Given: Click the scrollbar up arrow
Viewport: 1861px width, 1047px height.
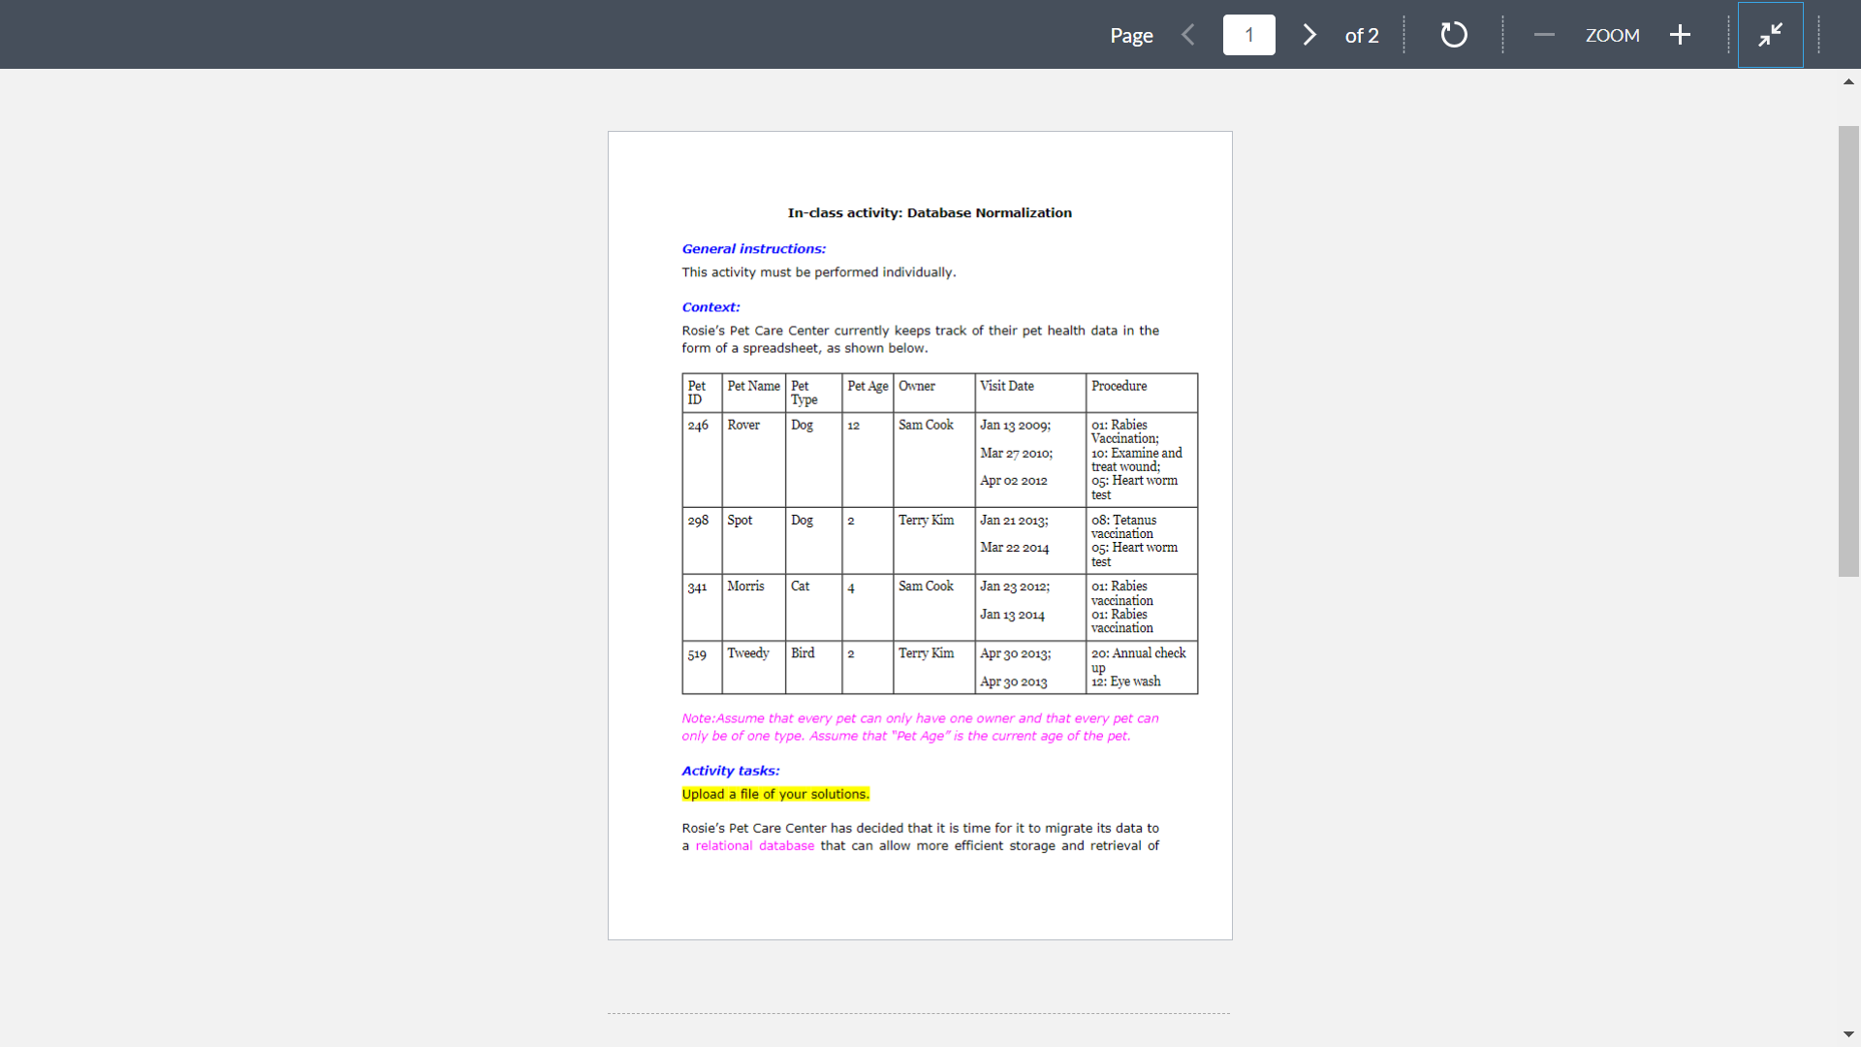Looking at the screenshot, I should [1849, 82].
